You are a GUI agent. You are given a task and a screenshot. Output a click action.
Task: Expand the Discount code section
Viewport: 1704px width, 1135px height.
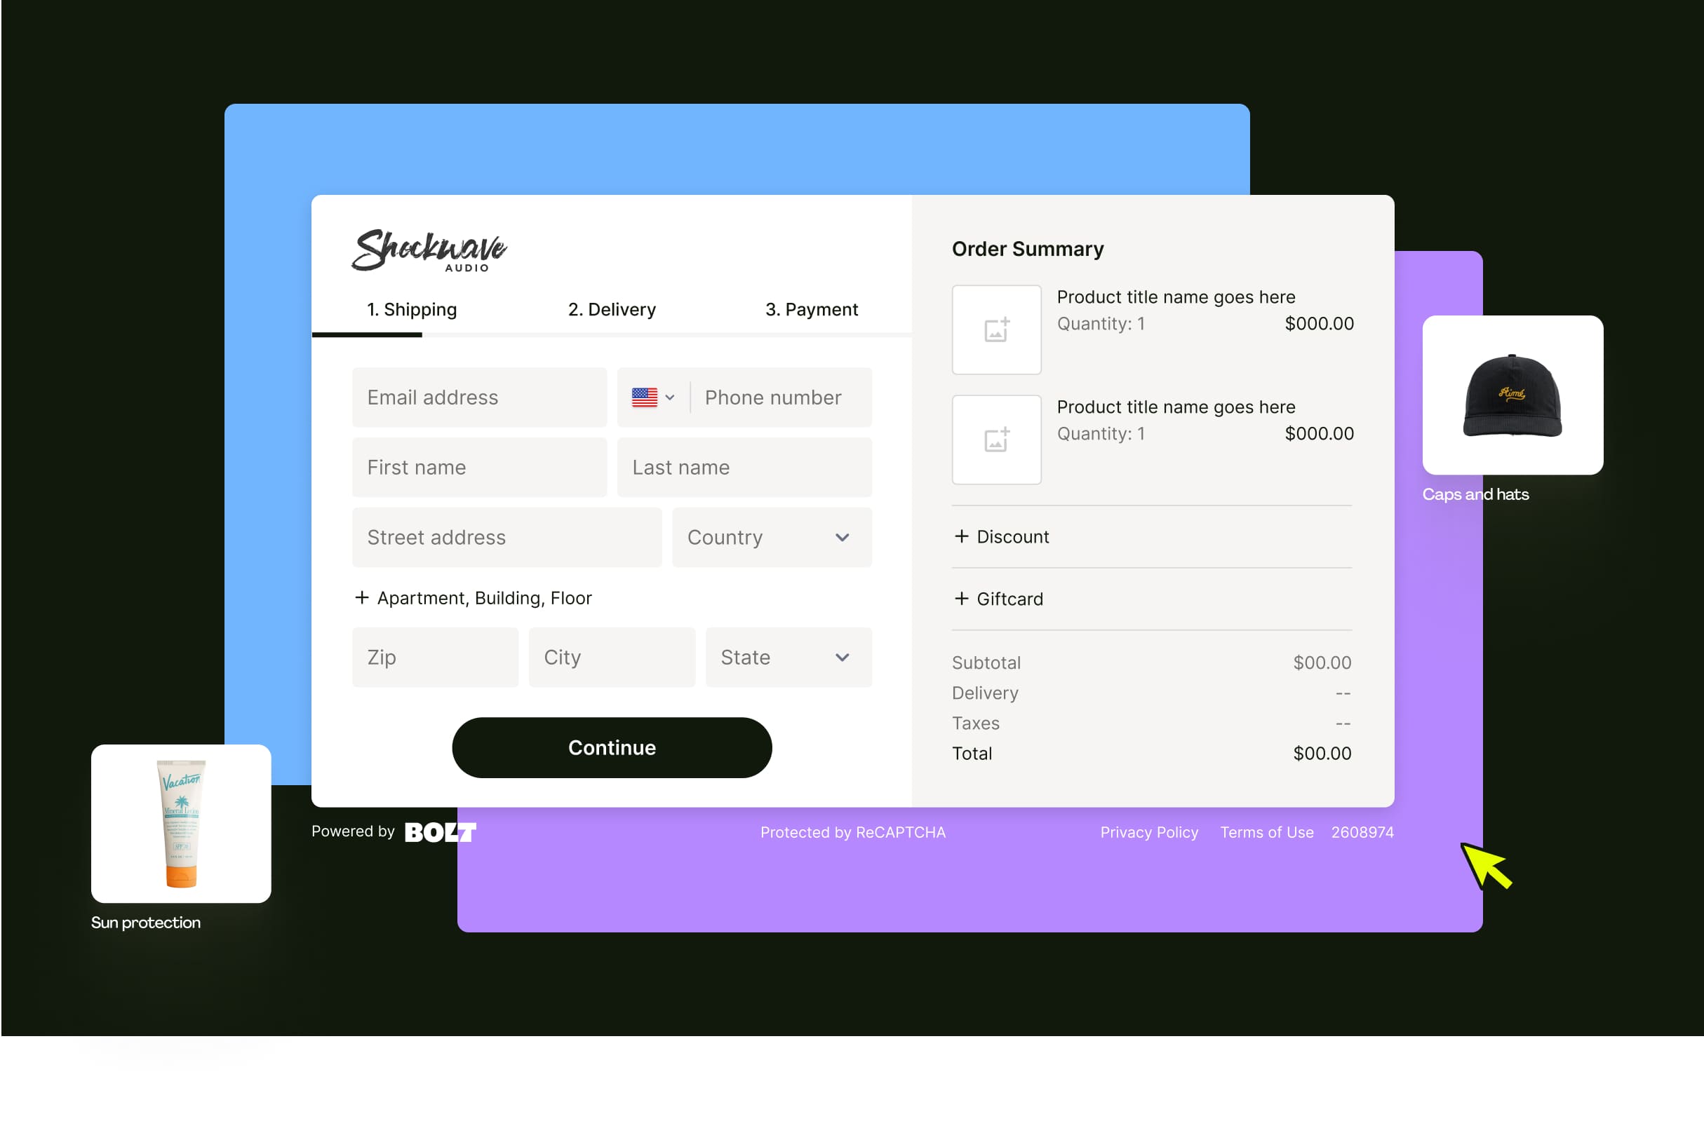coord(1001,536)
